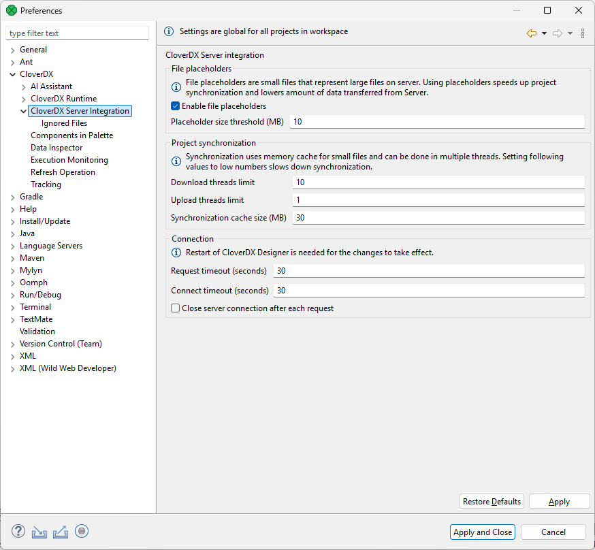Click the info icon beside global settings message

(x=169, y=31)
